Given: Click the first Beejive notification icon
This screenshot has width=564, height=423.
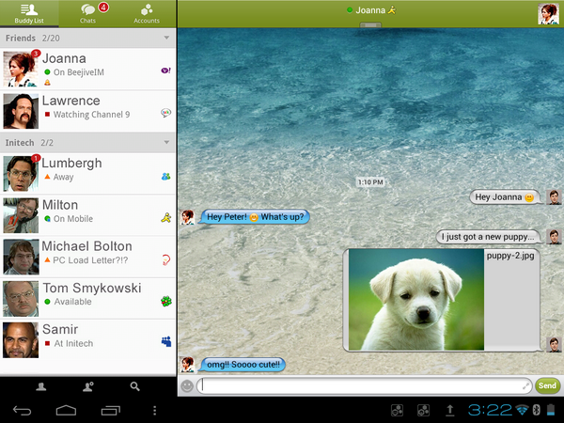Looking at the screenshot, I should click(x=397, y=410).
